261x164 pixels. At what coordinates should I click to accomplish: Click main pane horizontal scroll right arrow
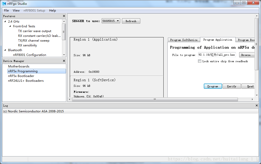(x=252, y=99)
